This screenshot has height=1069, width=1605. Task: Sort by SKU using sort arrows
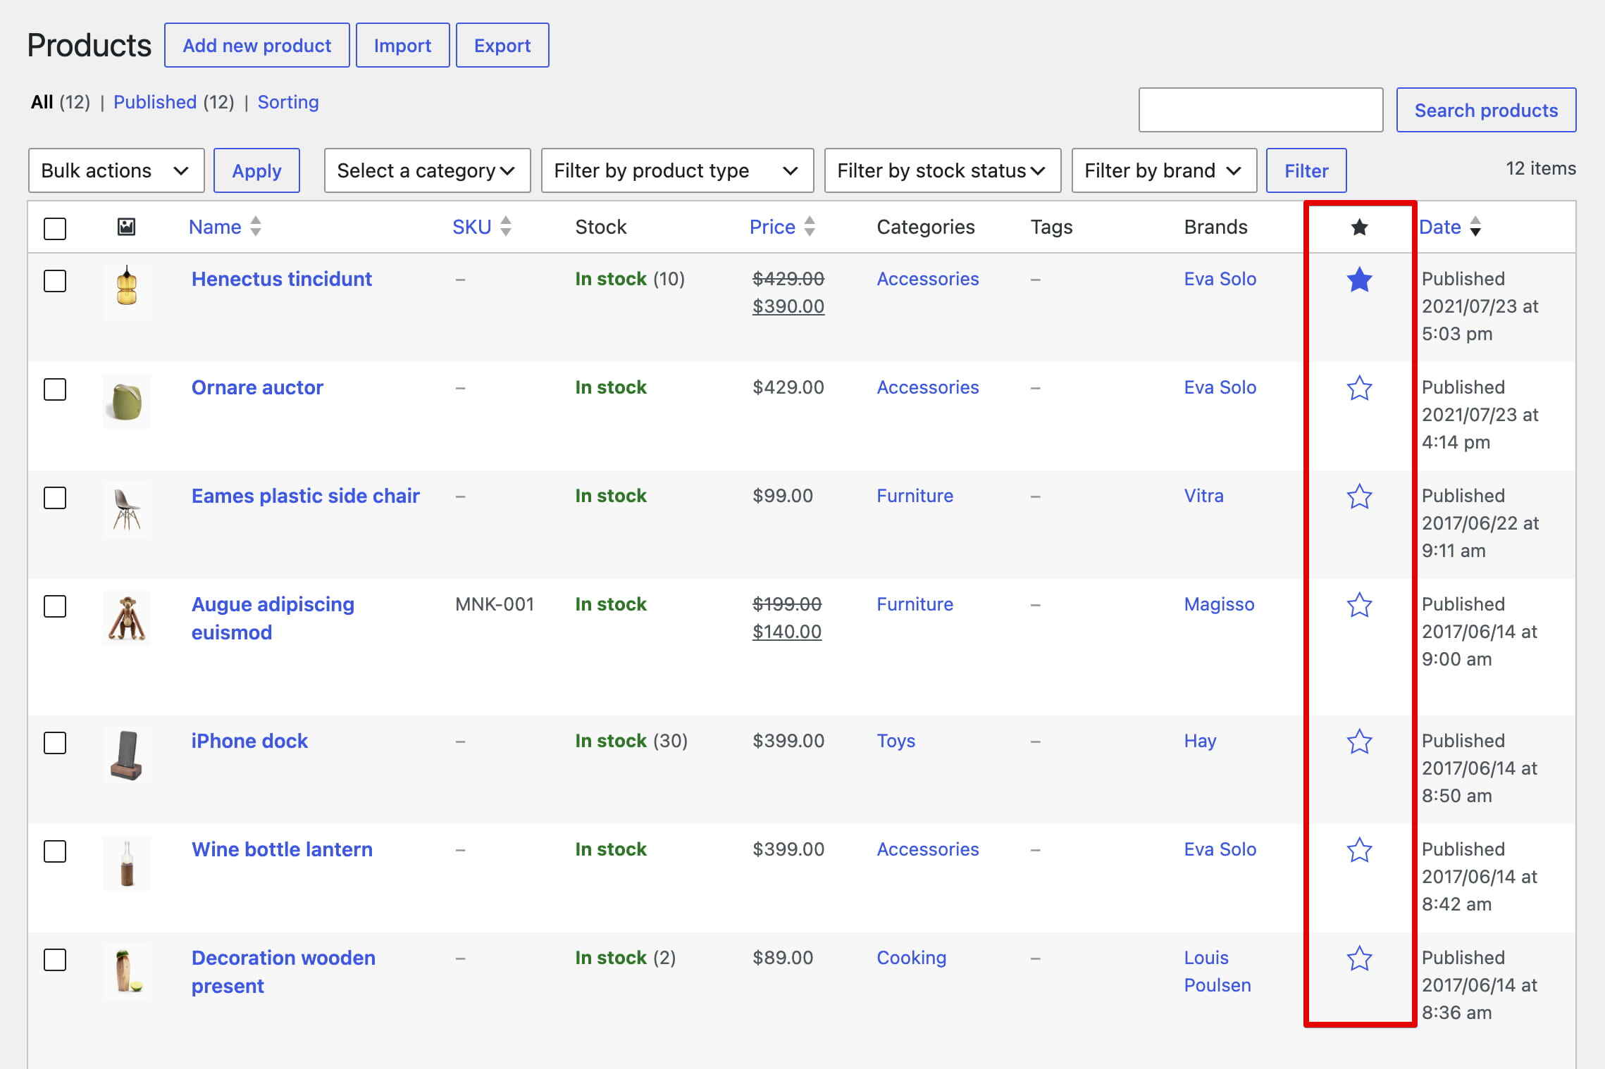[x=505, y=227]
